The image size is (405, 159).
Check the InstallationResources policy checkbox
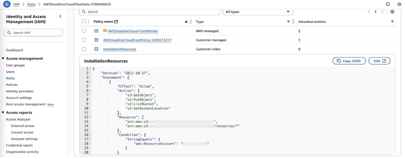[x=84, y=49]
